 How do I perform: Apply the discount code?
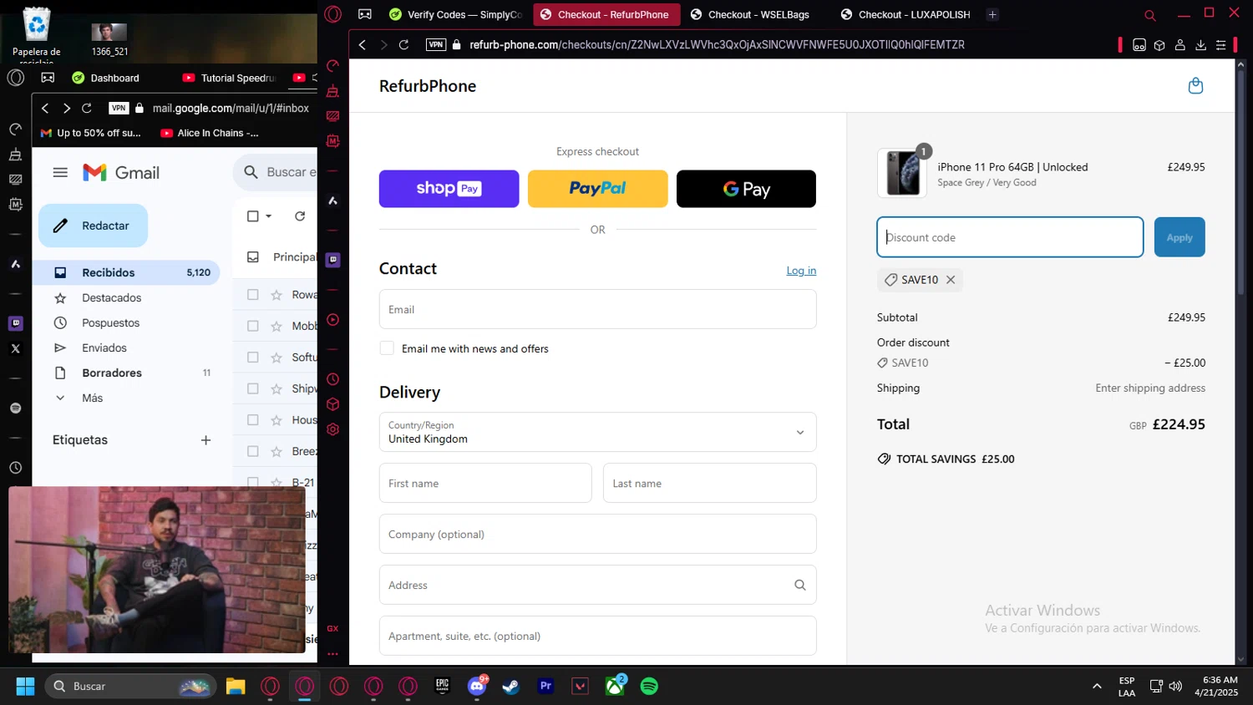point(1179,237)
